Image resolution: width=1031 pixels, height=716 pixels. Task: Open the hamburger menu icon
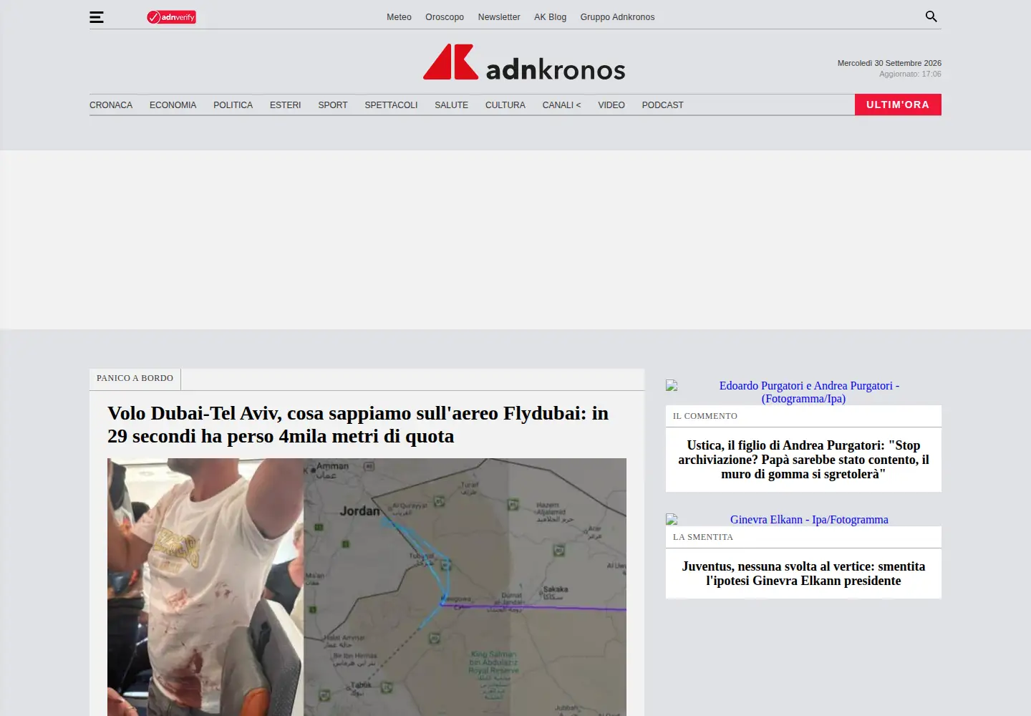pyautogui.click(x=97, y=17)
